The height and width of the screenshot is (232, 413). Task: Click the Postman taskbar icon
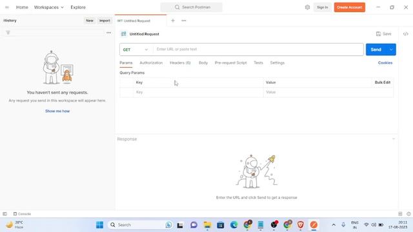314,225
